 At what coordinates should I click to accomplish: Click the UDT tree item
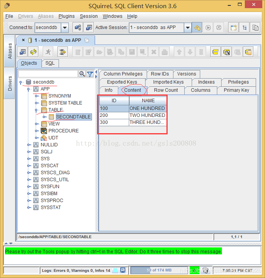[x=53, y=138]
